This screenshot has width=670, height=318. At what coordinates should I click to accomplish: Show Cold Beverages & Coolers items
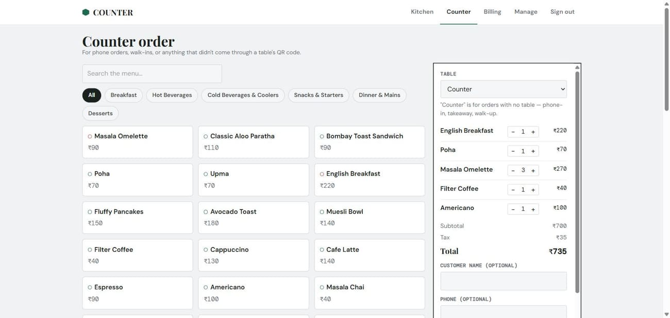click(243, 95)
